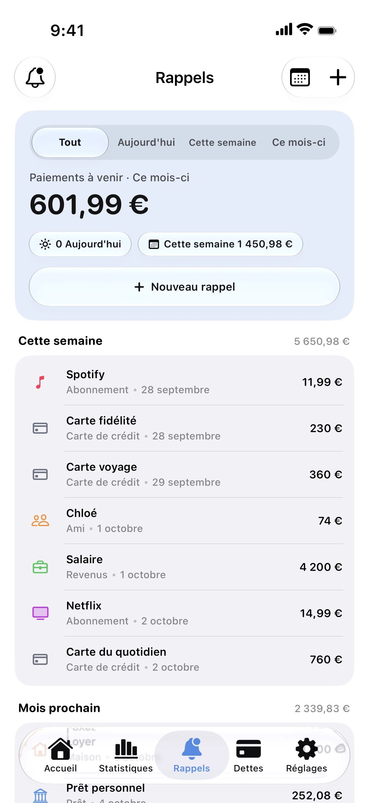Tap the Nouveau rappel button
The height and width of the screenshot is (803, 369).
[184, 287]
